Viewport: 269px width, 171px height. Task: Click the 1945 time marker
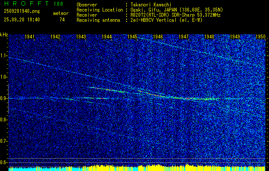coord(133,36)
